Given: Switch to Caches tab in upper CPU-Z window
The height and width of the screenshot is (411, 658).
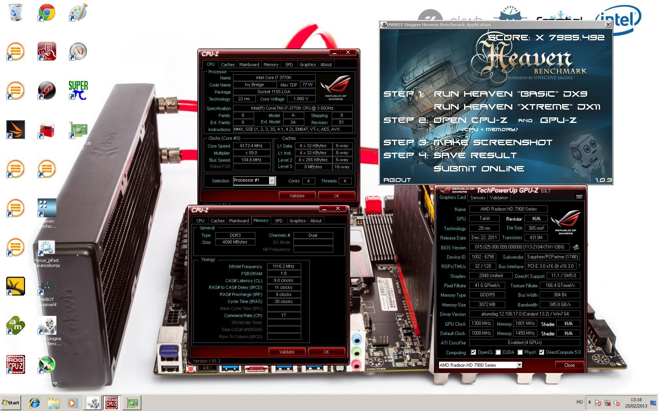Looking at the screenshot, I should pos(228,65).
